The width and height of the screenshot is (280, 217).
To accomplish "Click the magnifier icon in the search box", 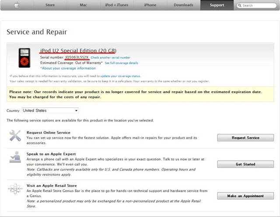I will tap(240, 5).
